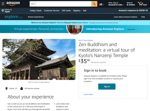The width and height of the screenshot is (150, 111).
Task: Select Gift Cards menu item
Action: tap(66, 10)
